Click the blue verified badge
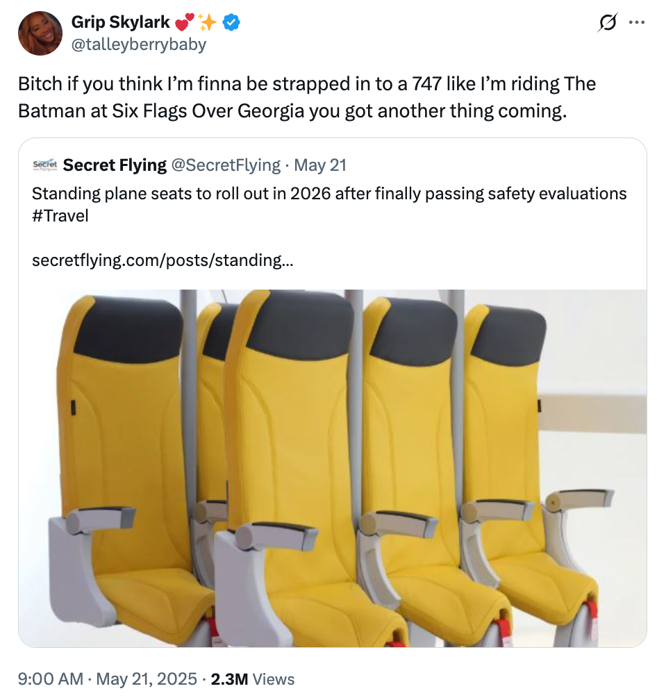The height and width of the screenshot is (700, 657). 231,23
